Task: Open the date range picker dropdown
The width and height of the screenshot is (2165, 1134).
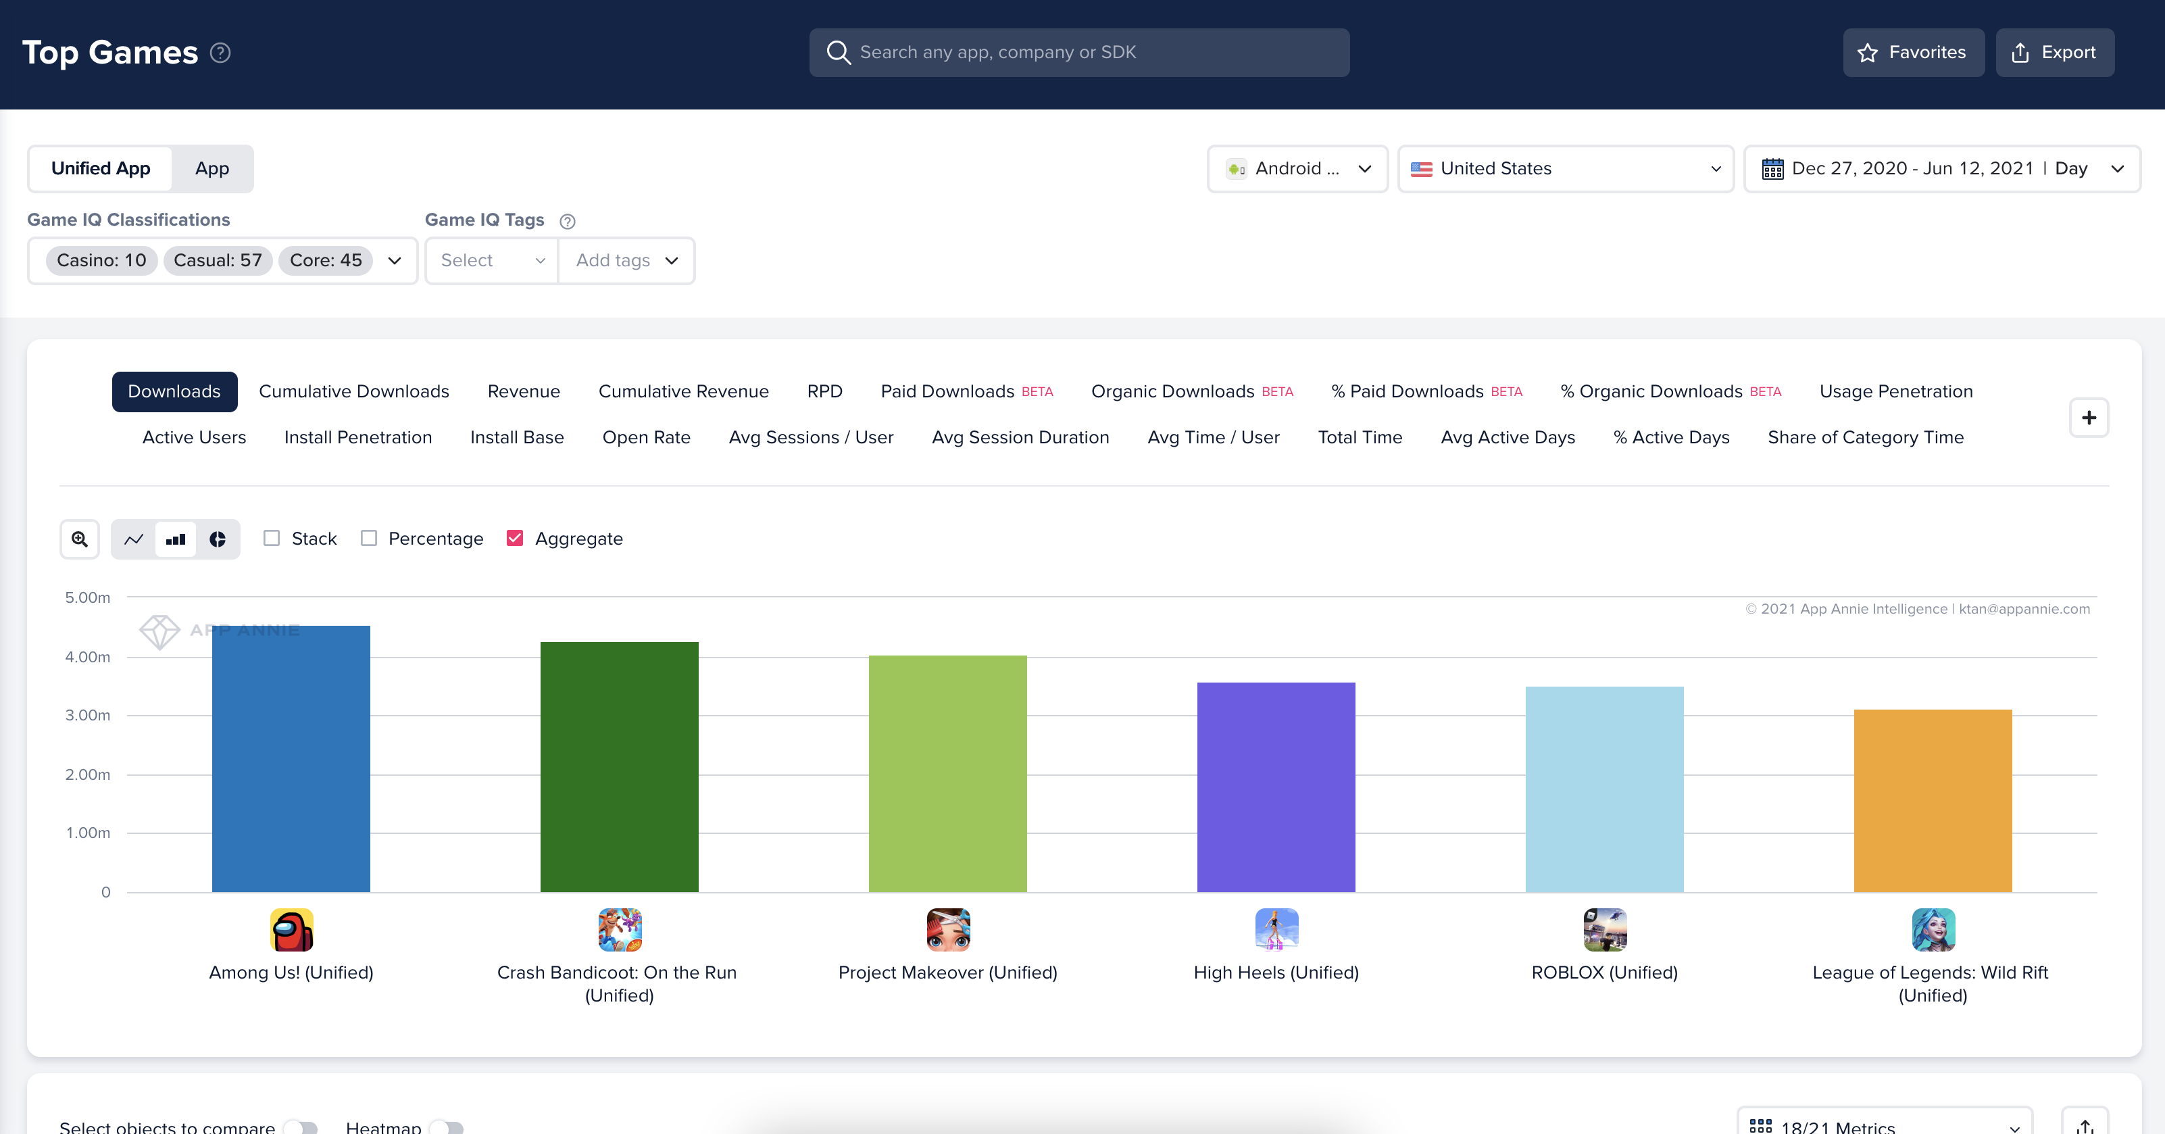Action: (x=1941, y=169)
